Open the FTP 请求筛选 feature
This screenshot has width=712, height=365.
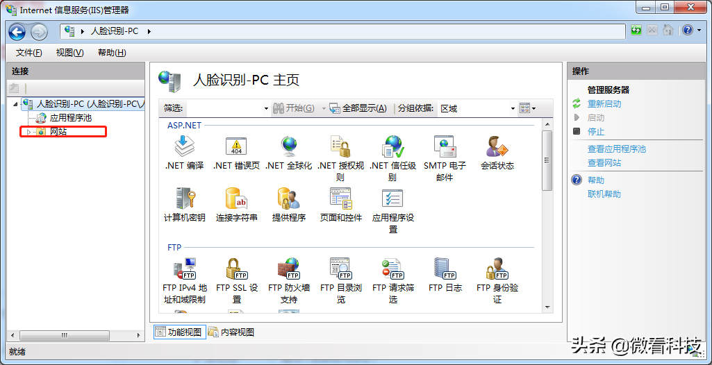click(x=392, y=280)
